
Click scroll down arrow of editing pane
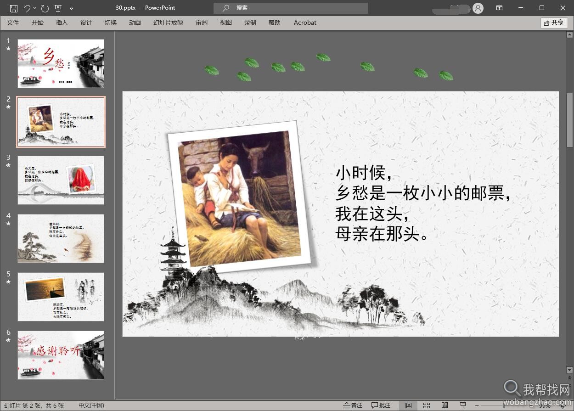click(570, 370)
